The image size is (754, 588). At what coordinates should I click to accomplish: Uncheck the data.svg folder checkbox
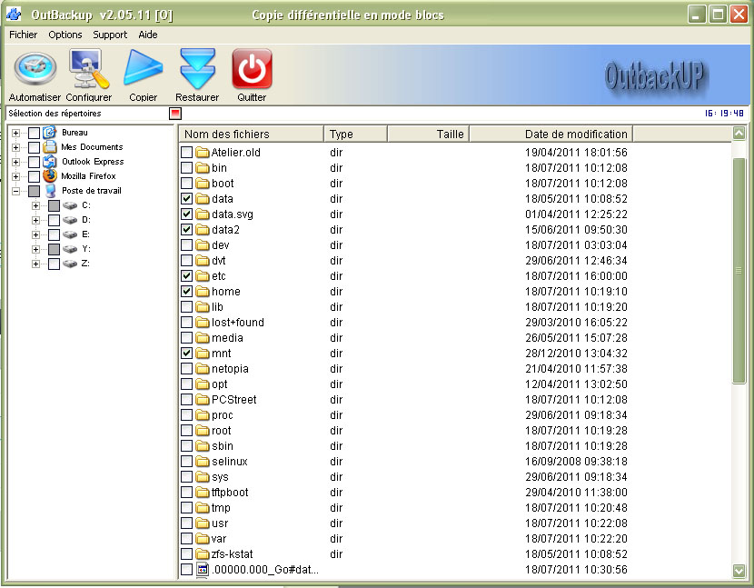186,214
